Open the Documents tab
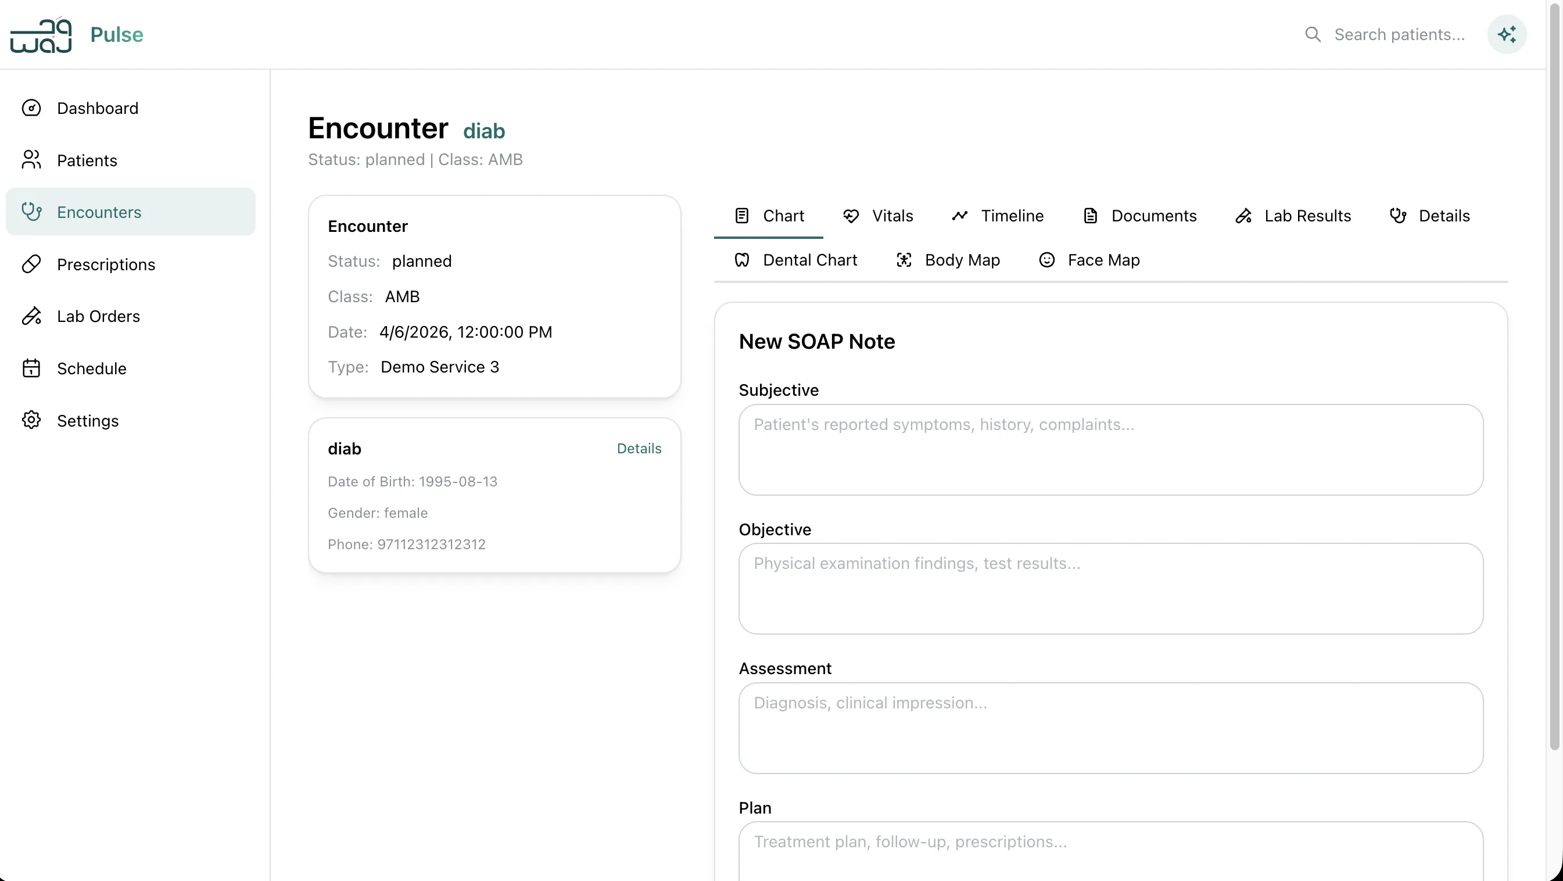This screenshot has height=881, width=1563. (x=1139, y=216)
